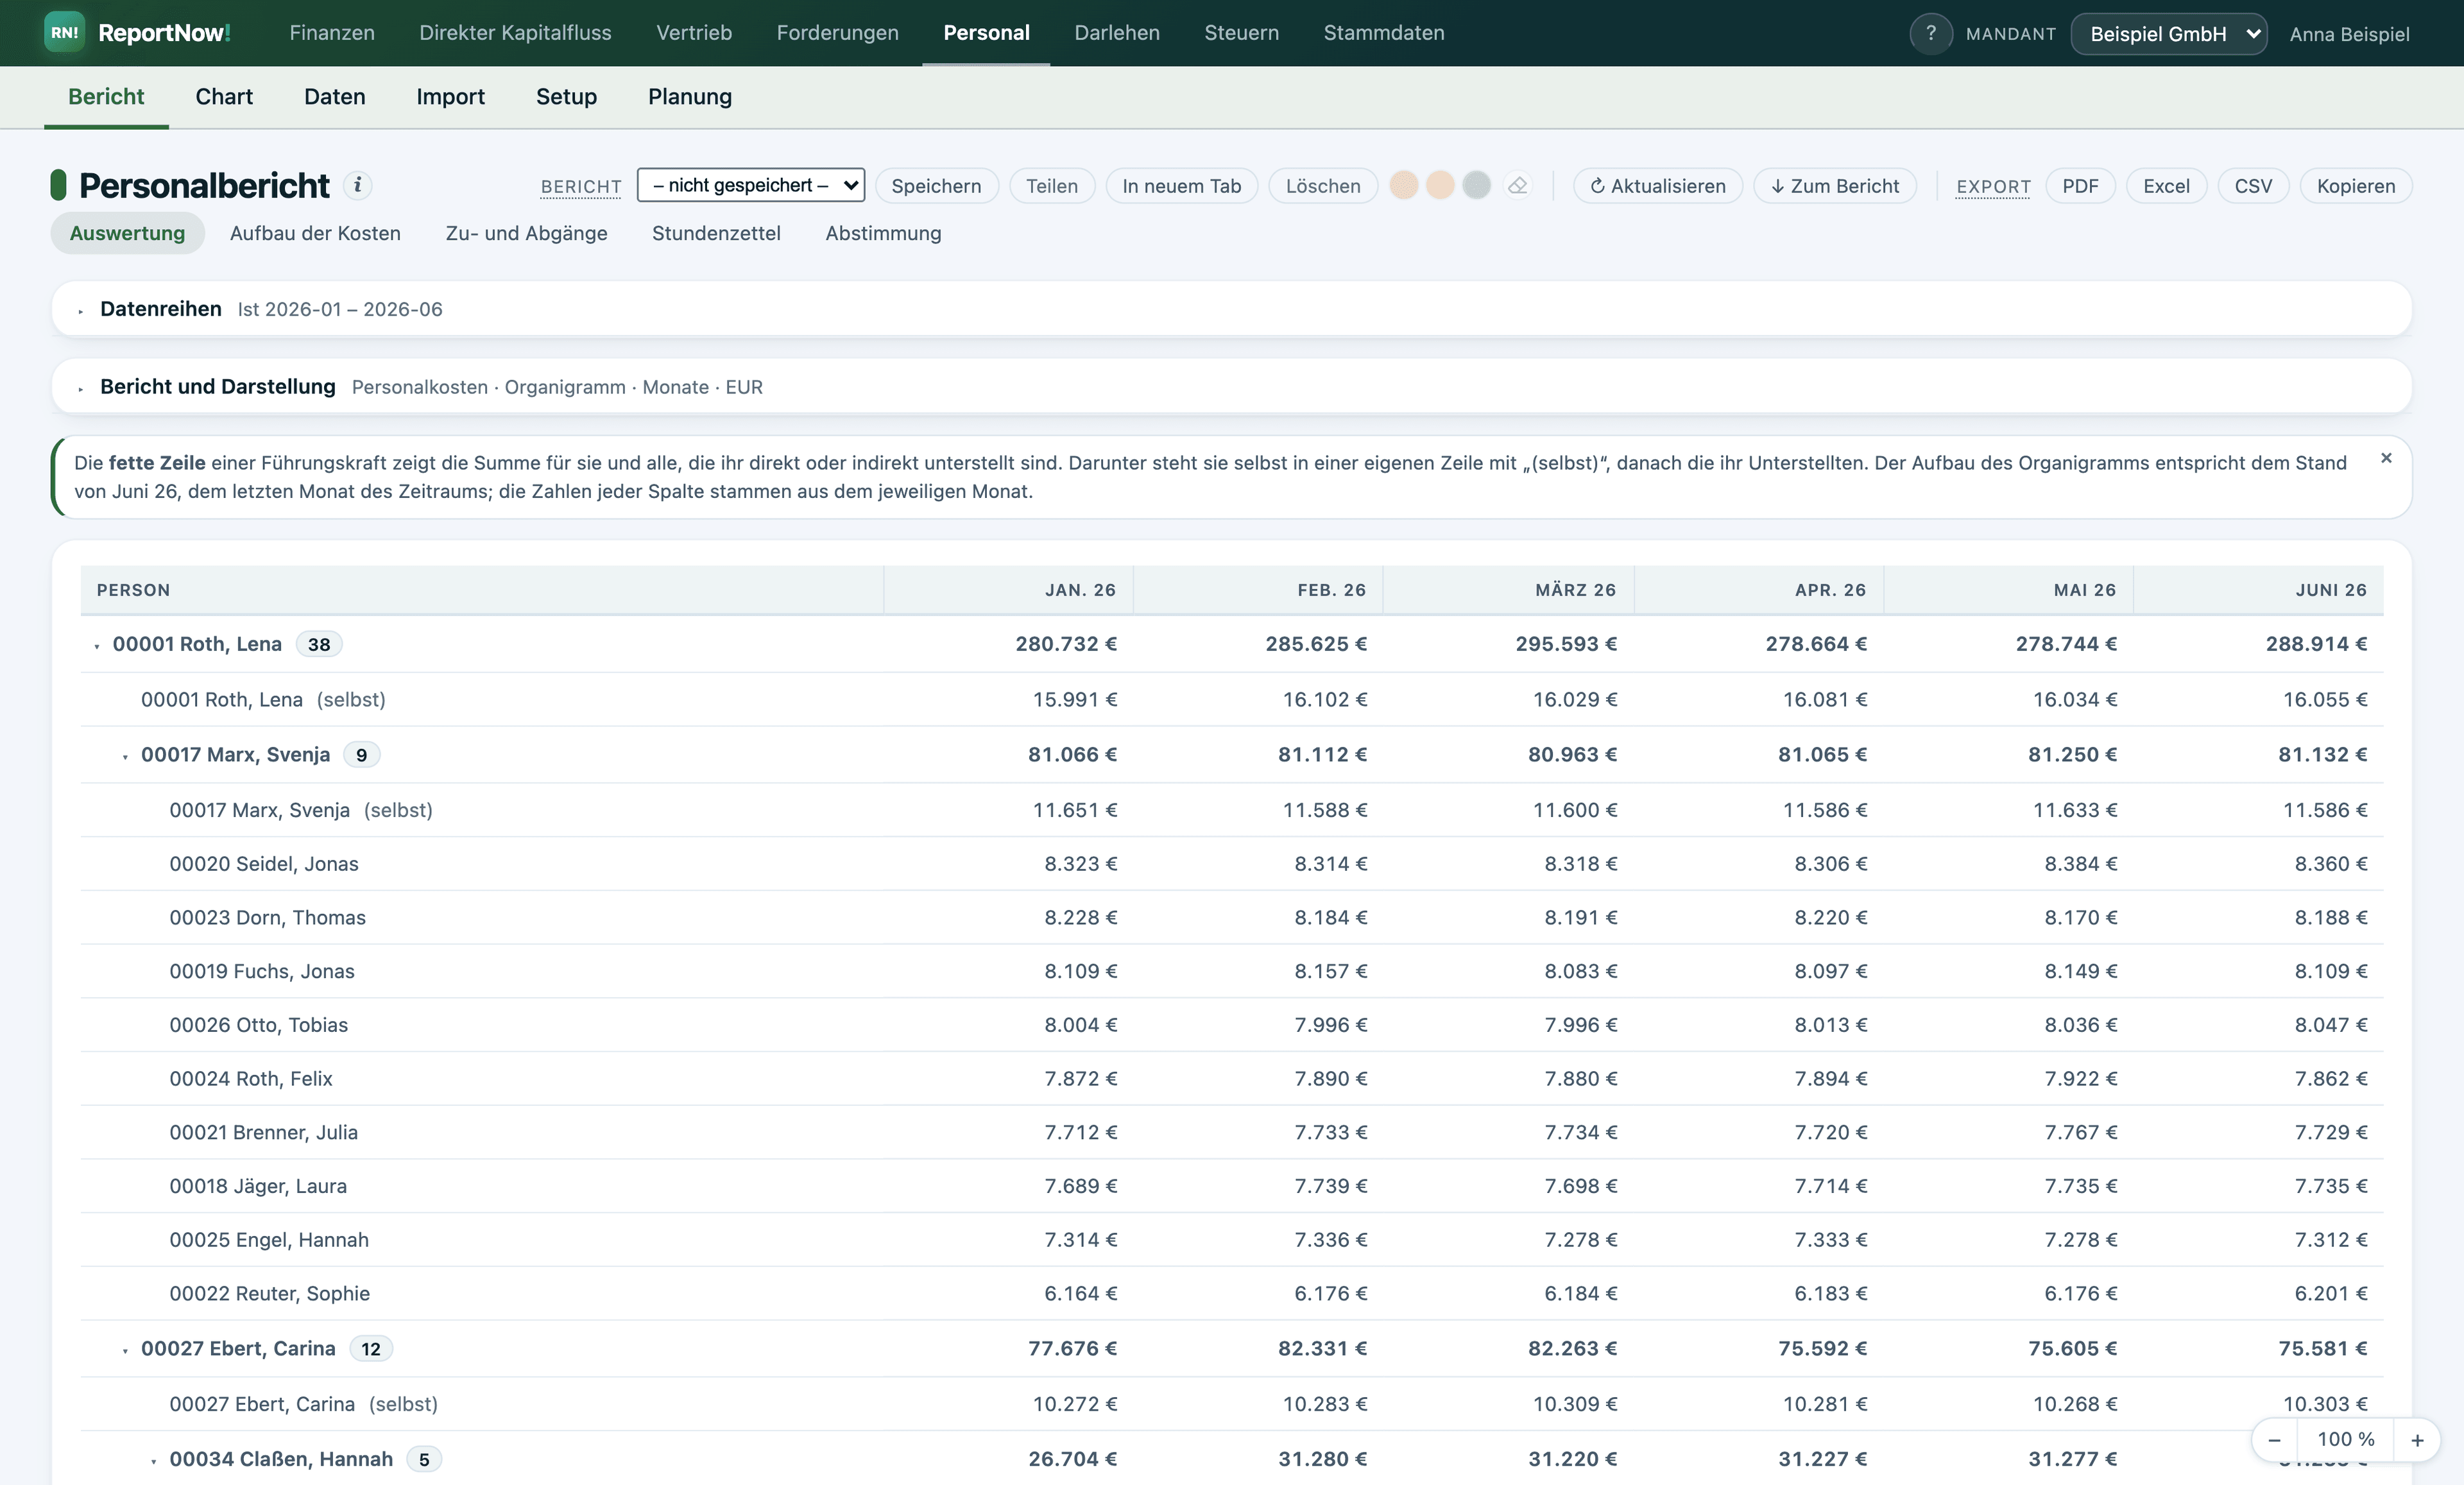Open the Beispiel GmbH mandant dropdown

(2168, 34)
